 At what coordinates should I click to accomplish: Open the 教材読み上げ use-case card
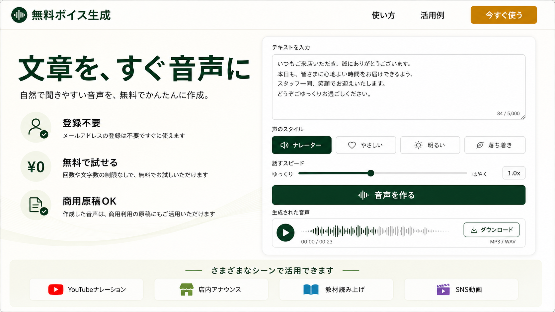[336, 289]
